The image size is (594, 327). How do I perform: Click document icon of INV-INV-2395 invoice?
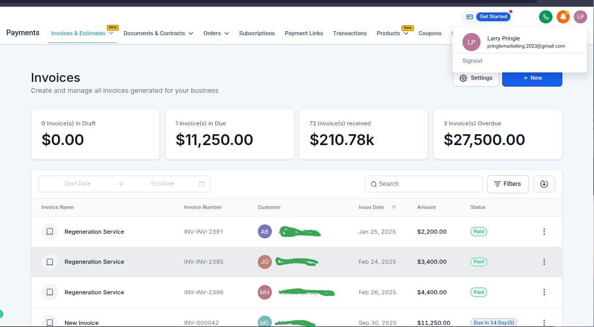50,262
